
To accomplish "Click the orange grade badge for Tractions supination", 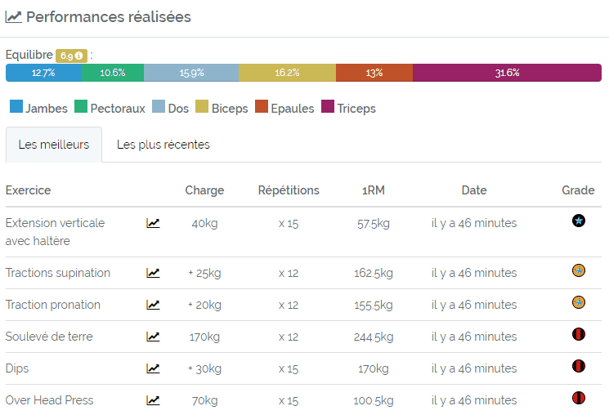I will coord(579,270).
